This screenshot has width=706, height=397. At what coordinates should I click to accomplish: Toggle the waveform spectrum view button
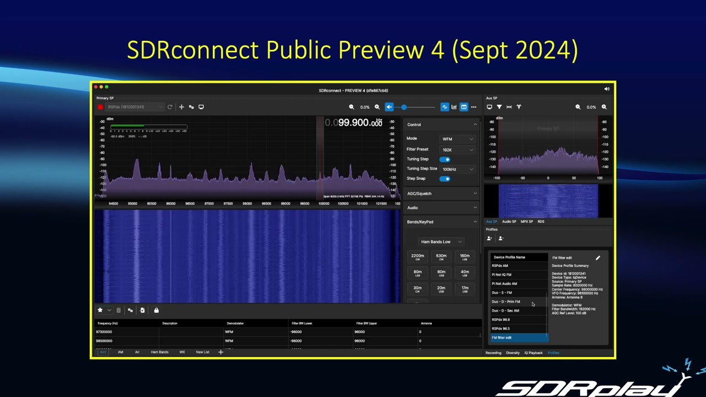pyautogui.click(x=445, y=107)
